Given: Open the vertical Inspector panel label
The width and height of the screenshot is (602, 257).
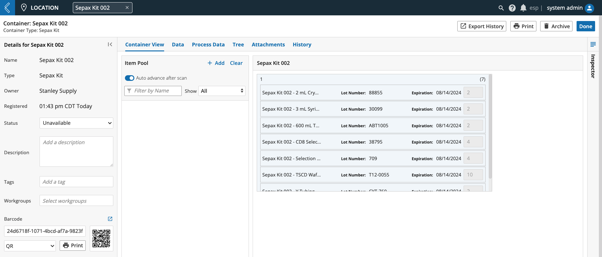Looking at the screenshot, I should pos(593,66).
